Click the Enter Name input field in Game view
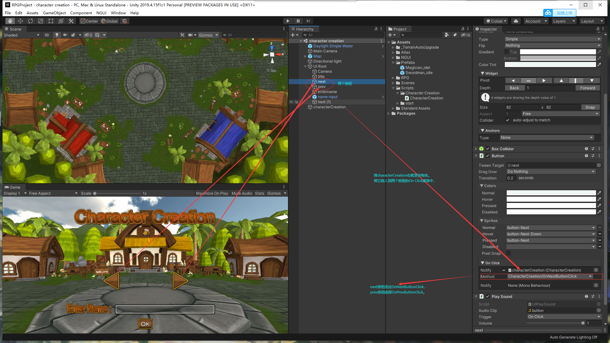 pos(165,309)
